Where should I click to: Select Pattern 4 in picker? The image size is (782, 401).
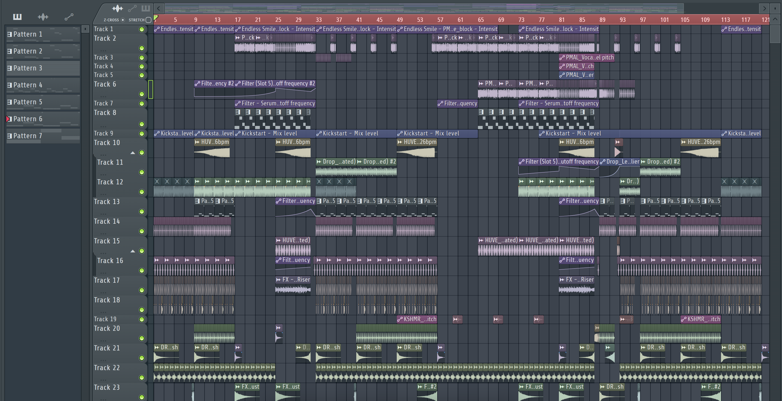pyautogui.click(x=43, y=85)
